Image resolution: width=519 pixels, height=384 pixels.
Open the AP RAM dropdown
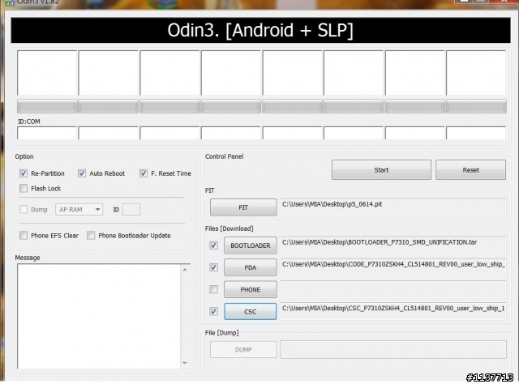tap(79, 209)
